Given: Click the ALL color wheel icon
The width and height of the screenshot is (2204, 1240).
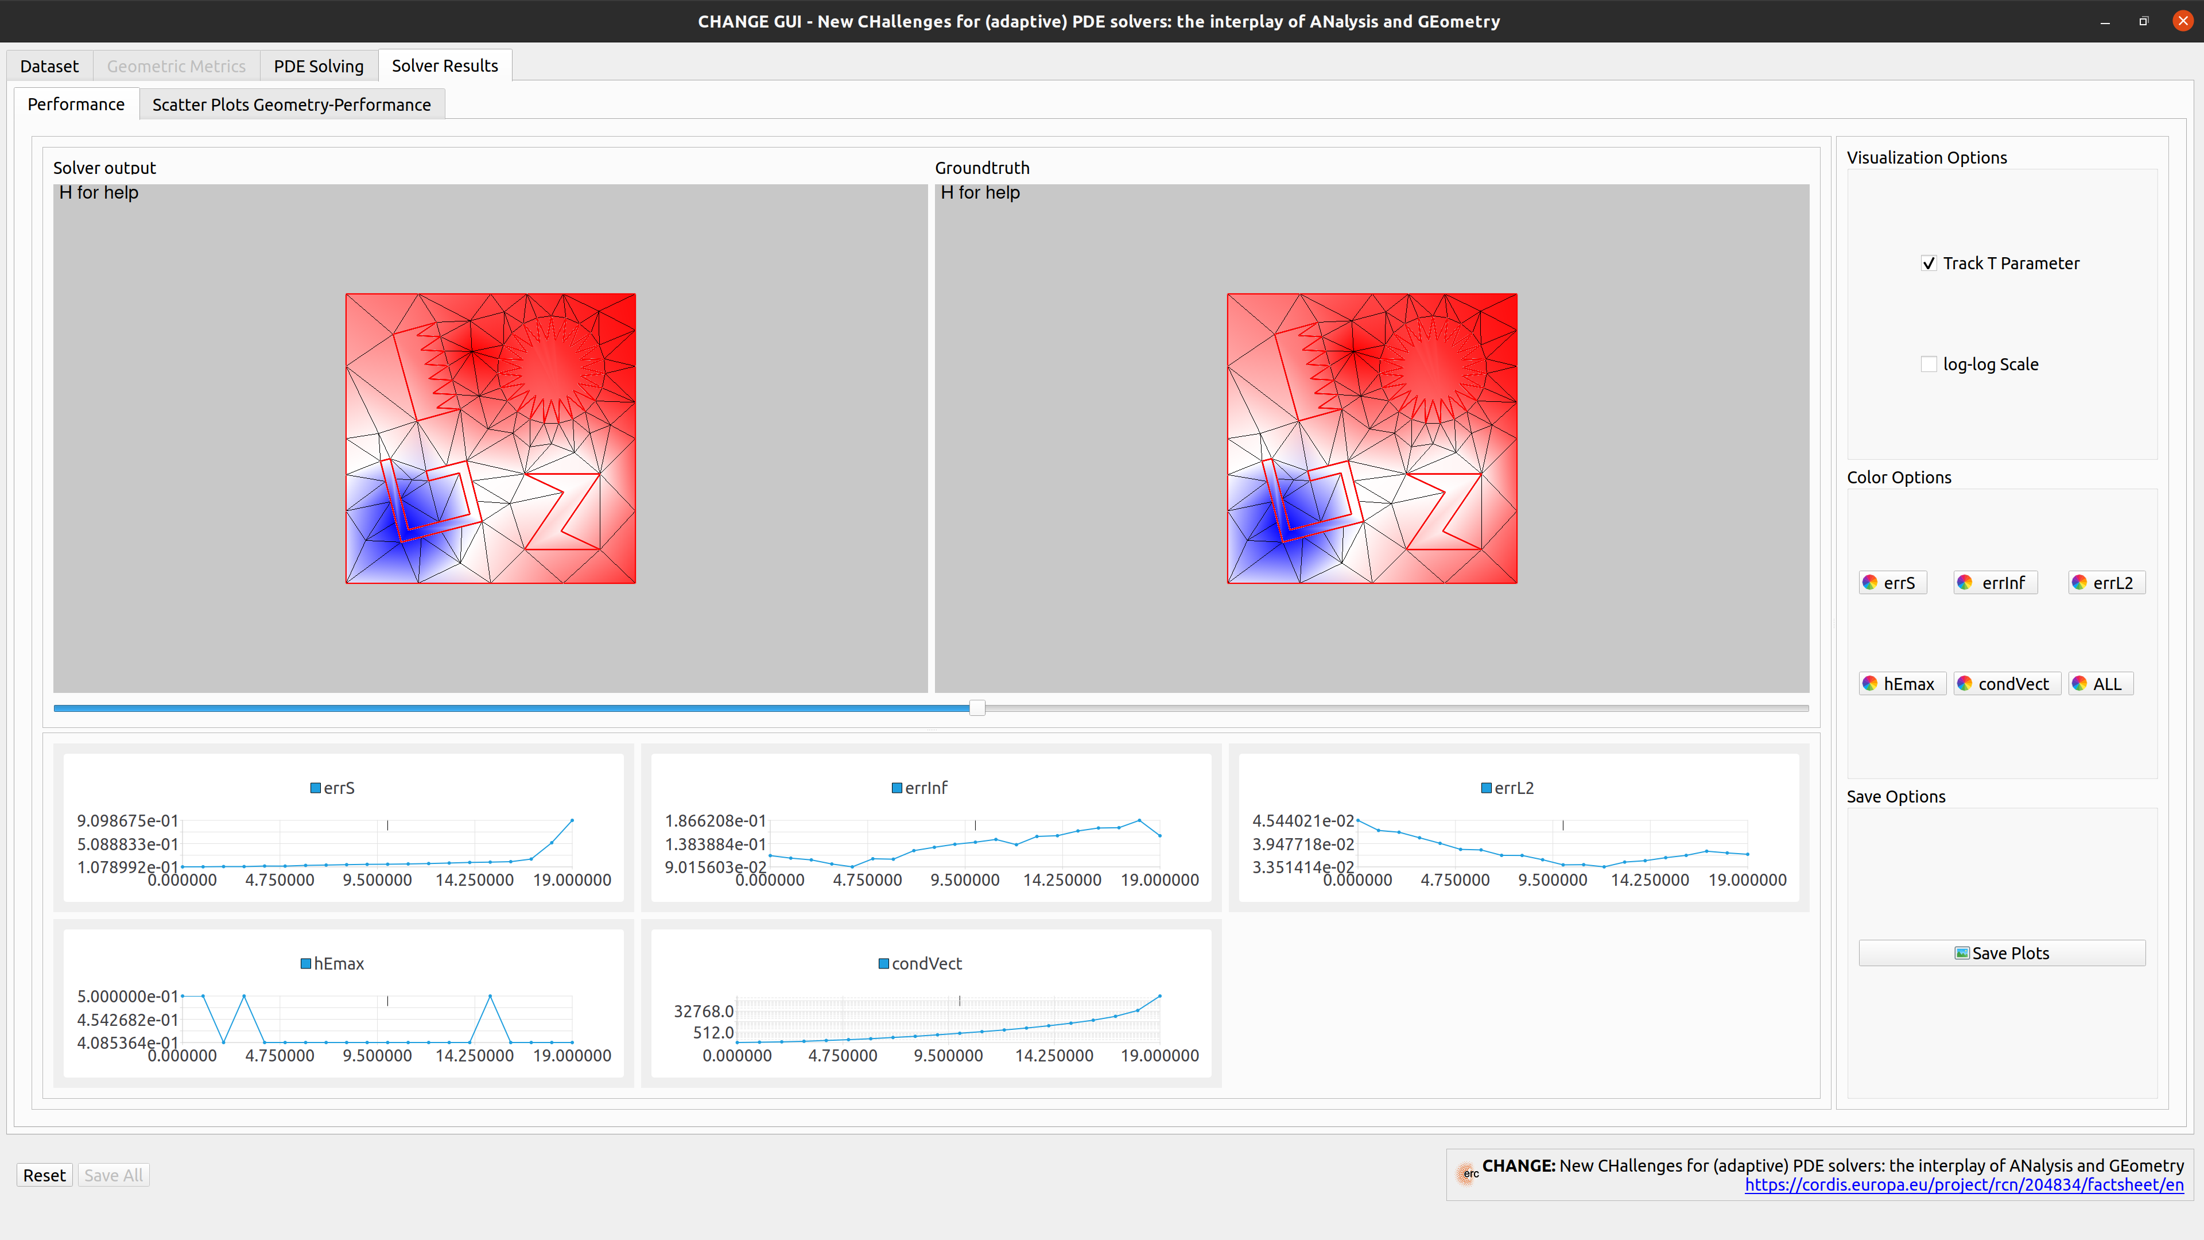Looking at the screenshot, I should coord(2079,684).
